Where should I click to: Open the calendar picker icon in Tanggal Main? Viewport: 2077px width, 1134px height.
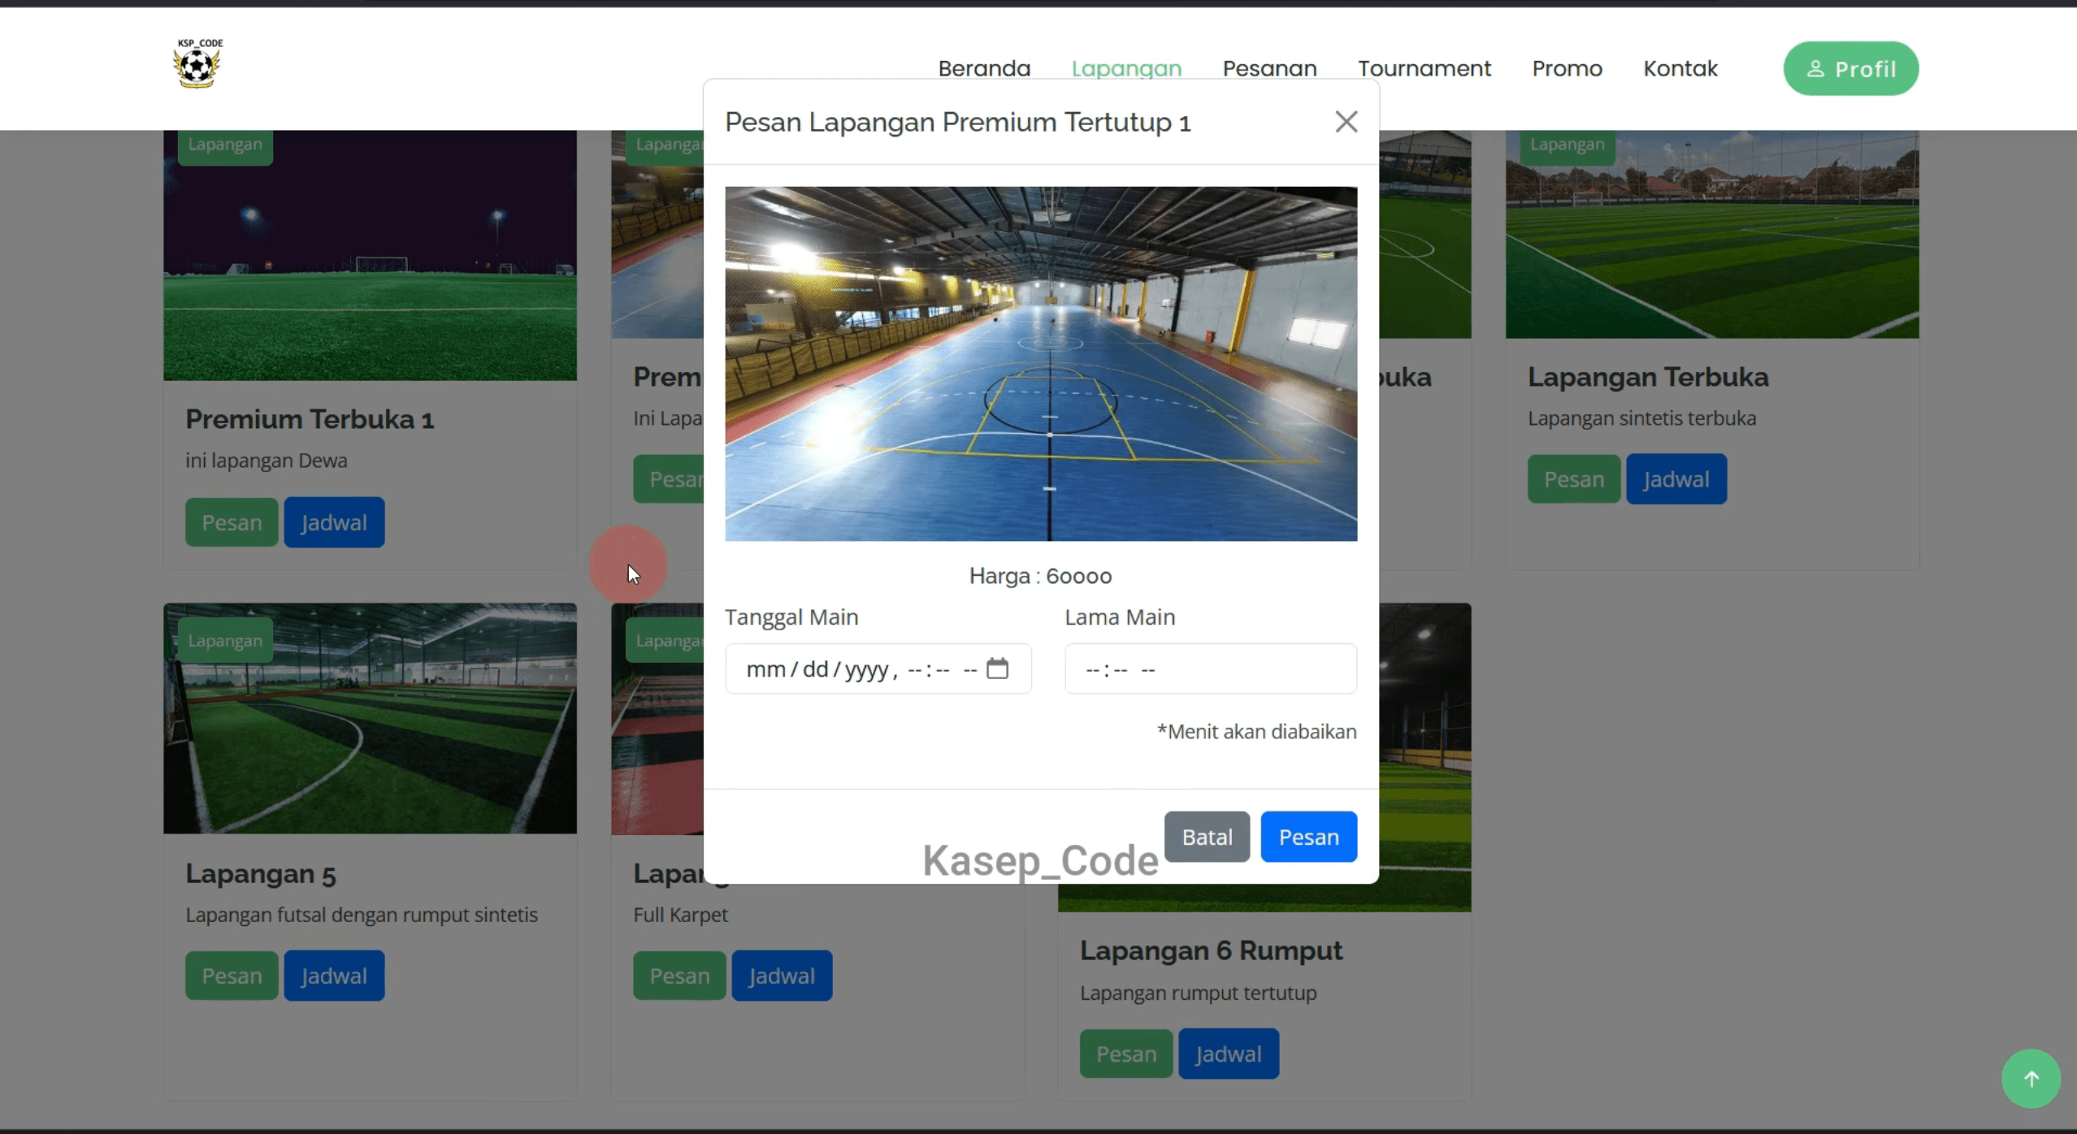(997, 669)
